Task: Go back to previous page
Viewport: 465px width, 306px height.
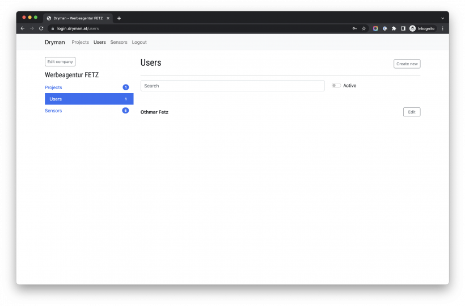Action: pyautogui.click(x=23, y=28)
